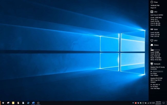Image resolution: width=167 pixels, height=105 pixels.
Task: Click the drive Used: 36.53 GB value
Action: (x=155, y=54)
